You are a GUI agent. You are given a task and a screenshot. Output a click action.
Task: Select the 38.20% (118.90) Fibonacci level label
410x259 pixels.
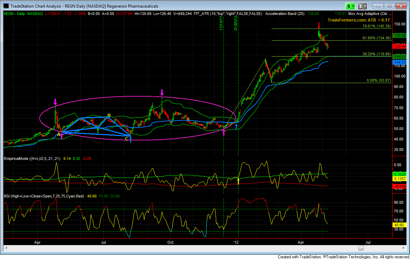pos(377,54)
